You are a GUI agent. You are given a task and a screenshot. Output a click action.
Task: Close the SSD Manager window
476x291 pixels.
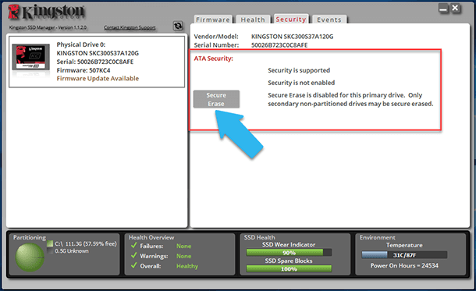click(x=455, y=9)
